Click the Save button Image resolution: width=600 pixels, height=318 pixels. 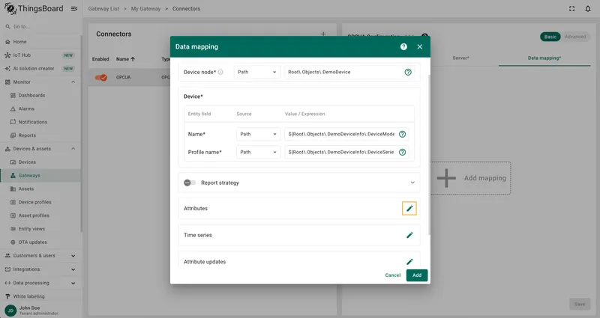tap(579, 304)
